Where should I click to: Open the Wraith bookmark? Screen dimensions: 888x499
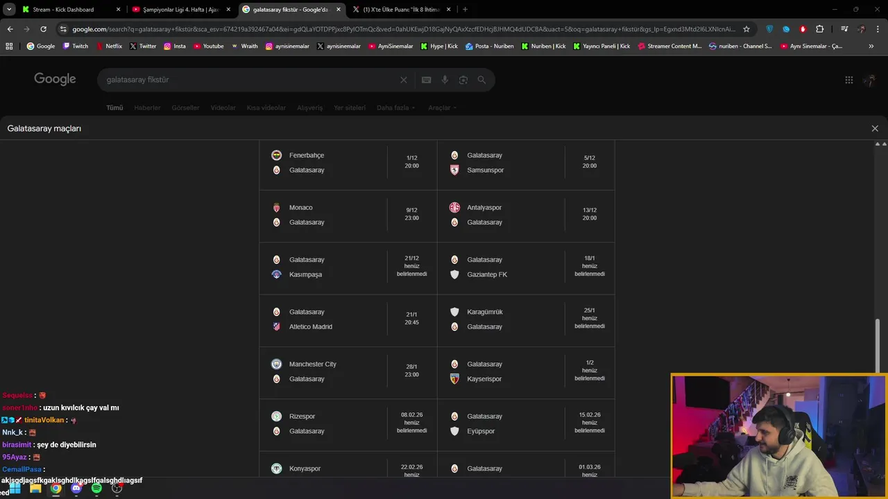click(245, 46)
